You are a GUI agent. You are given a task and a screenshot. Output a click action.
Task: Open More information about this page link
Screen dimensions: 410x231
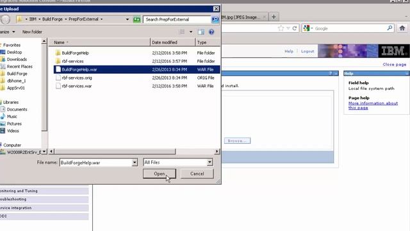tap(373, 105)
